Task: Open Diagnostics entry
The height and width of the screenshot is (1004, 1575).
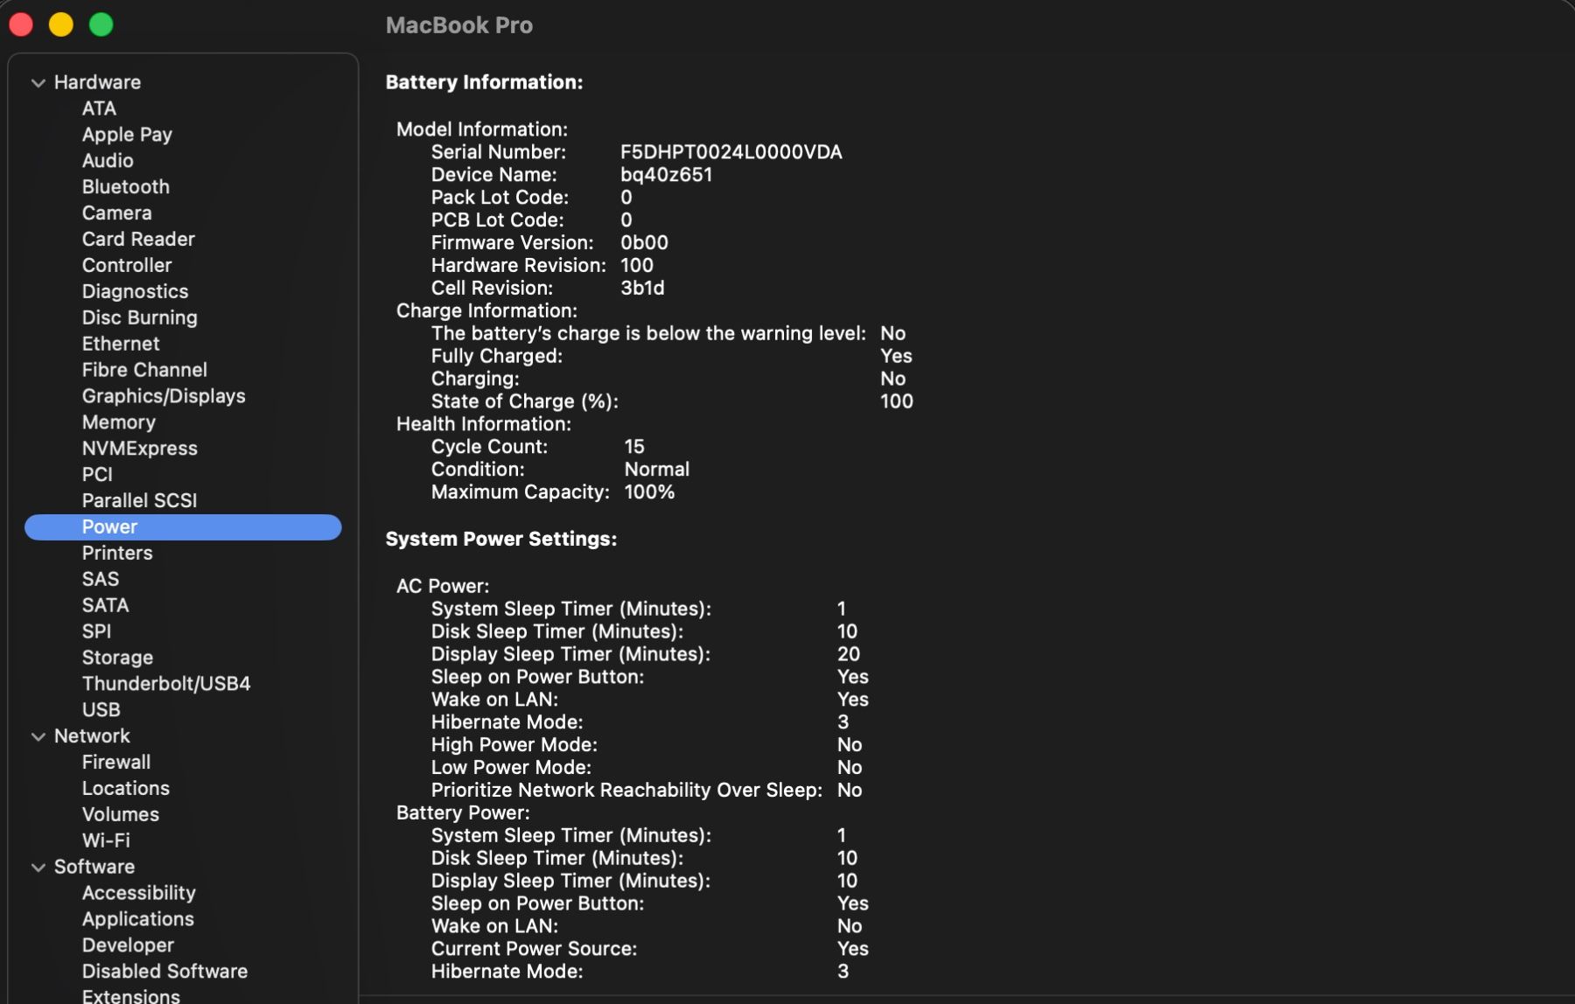Action: click(135, 292)
